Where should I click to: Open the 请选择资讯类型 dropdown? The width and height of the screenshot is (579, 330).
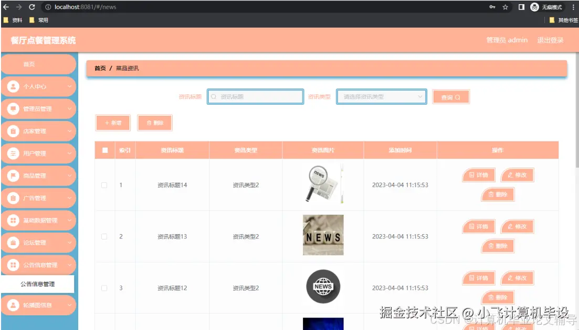point(382,97)
